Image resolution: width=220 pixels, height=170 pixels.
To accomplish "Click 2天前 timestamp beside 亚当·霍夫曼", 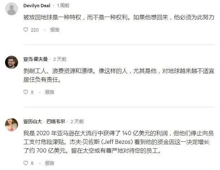I will 60,59.
